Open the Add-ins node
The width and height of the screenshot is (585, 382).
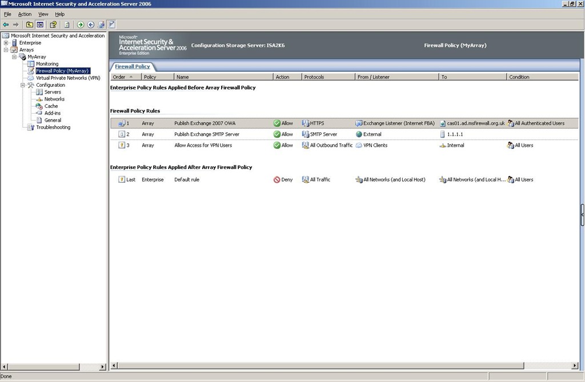tap(52, 113)
